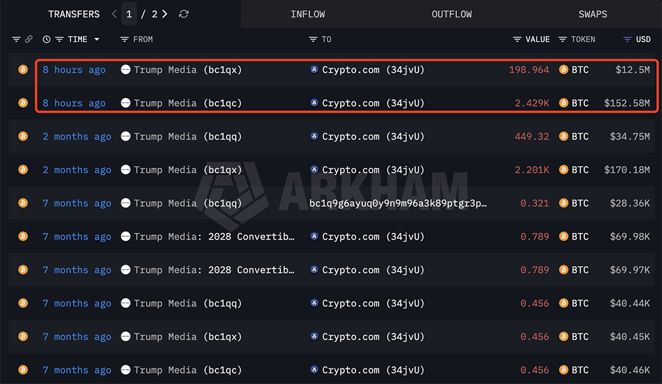This screenshot has height=384, width=662.
Task: Open the bc1q9g6ayuq0y9n9m96a3k89ptgr3p address
Action: click(x=398, y=203)
